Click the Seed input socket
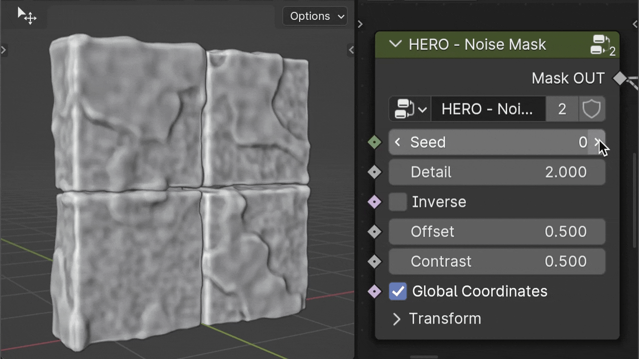Screen dimensions: 639x359 pos(374,142)
